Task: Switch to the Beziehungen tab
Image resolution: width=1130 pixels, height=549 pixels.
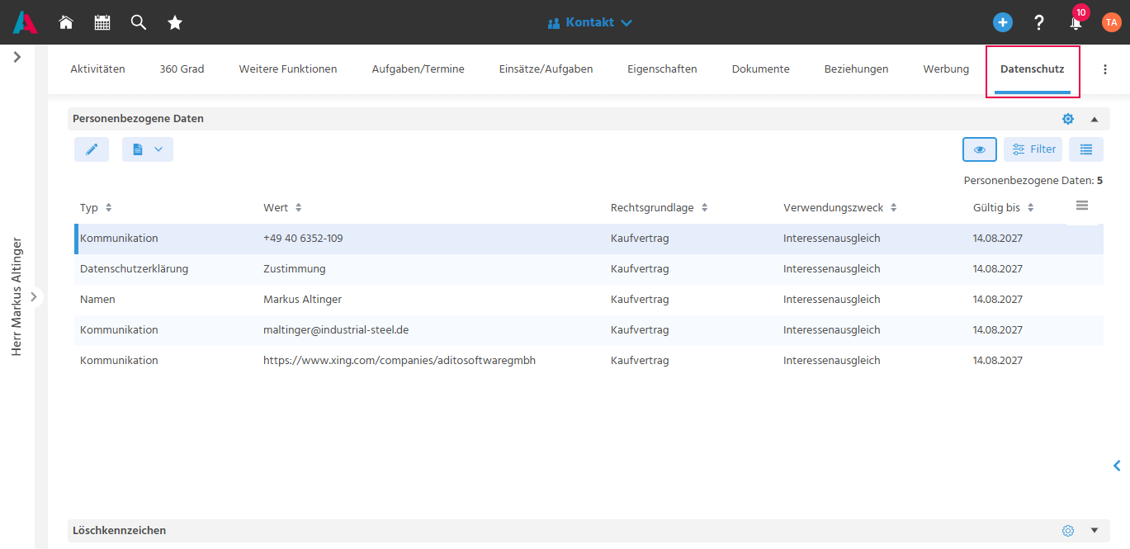Action: pyautogui.click(x=856, y=69)
